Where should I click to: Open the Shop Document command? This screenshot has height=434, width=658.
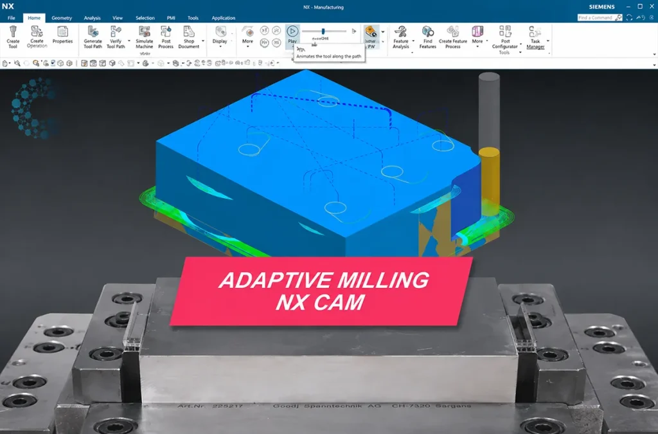pyautogui.click(x=189, y=37)
